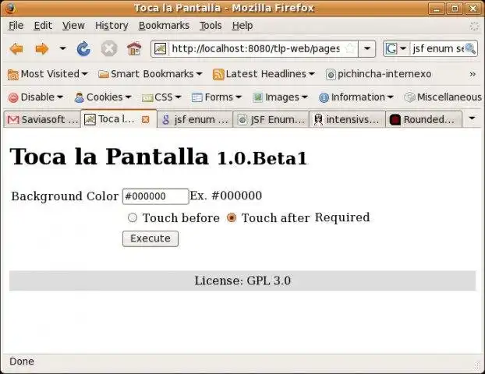Open the address bar history dropdown
This screenshot has width=485, height=374.
click(367, 48)
